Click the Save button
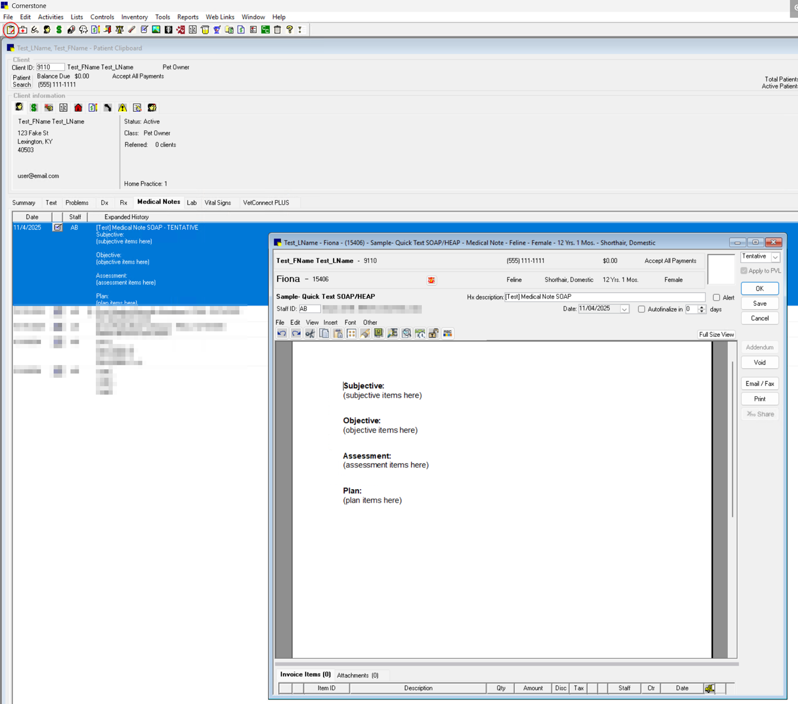Screen dimensions: 798x704 (x=760, y=304)
